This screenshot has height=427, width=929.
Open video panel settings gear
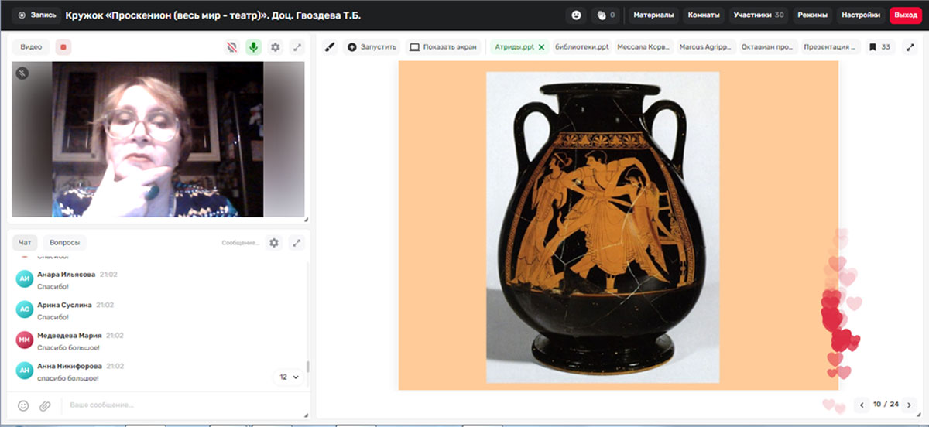pyautogui.click(x=276, y=47)
